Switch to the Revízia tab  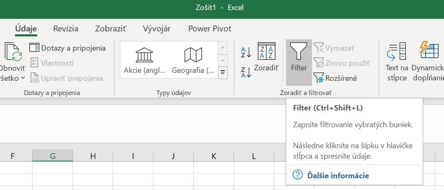(66, 28)
